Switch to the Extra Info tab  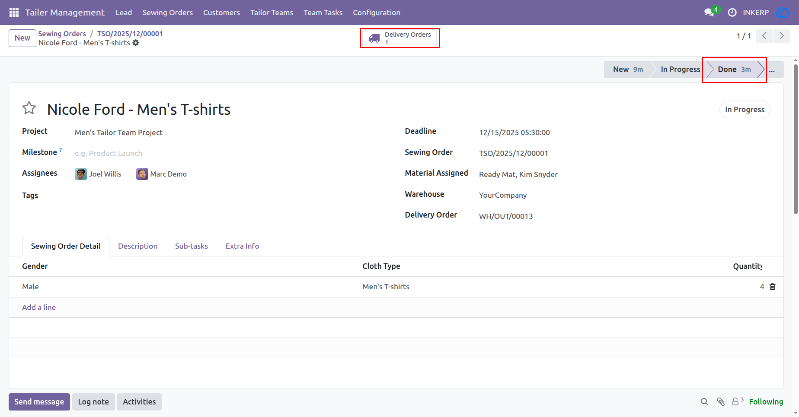pos(242,246)
